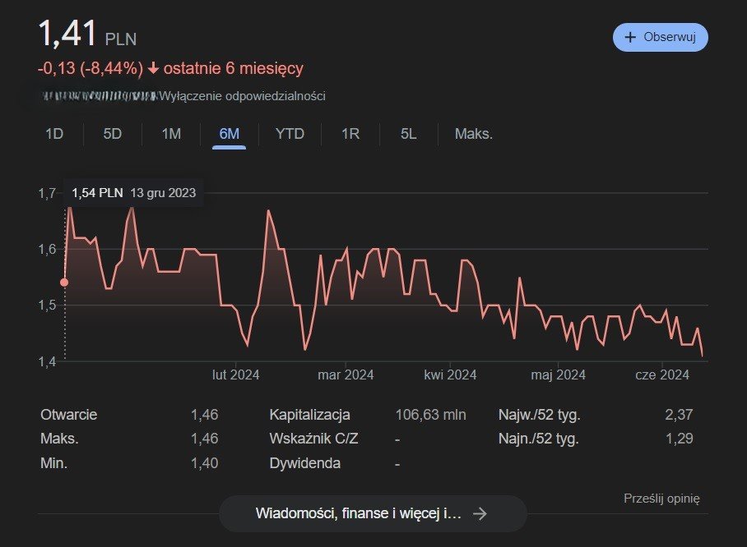Open the Wyłączenie odpowiedzialności disclaimer link

pyautogui.click(x=242, y=96)
